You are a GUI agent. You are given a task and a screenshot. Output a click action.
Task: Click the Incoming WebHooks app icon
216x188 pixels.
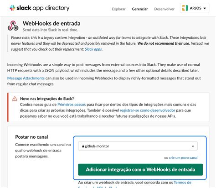[x=13, y=26]
